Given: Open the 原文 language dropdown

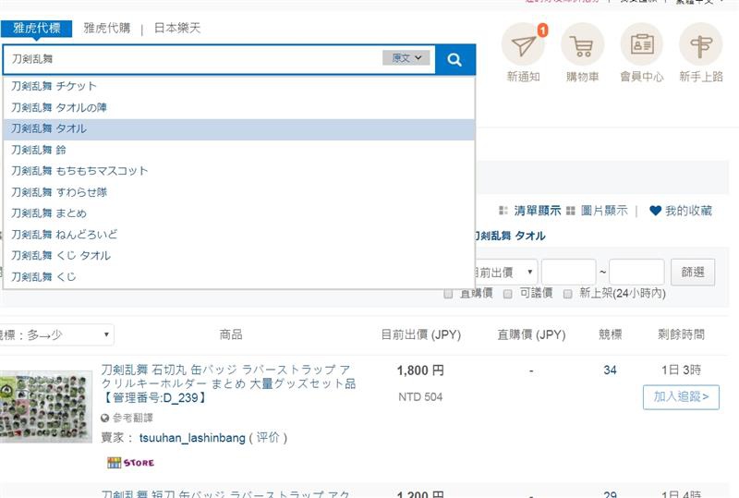Looking at the screenshot, I should point(406,58).
